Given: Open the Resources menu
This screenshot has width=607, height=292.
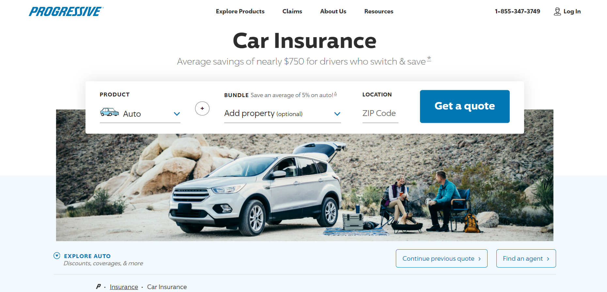Looking at the screenshot, I should coord(379,11).
